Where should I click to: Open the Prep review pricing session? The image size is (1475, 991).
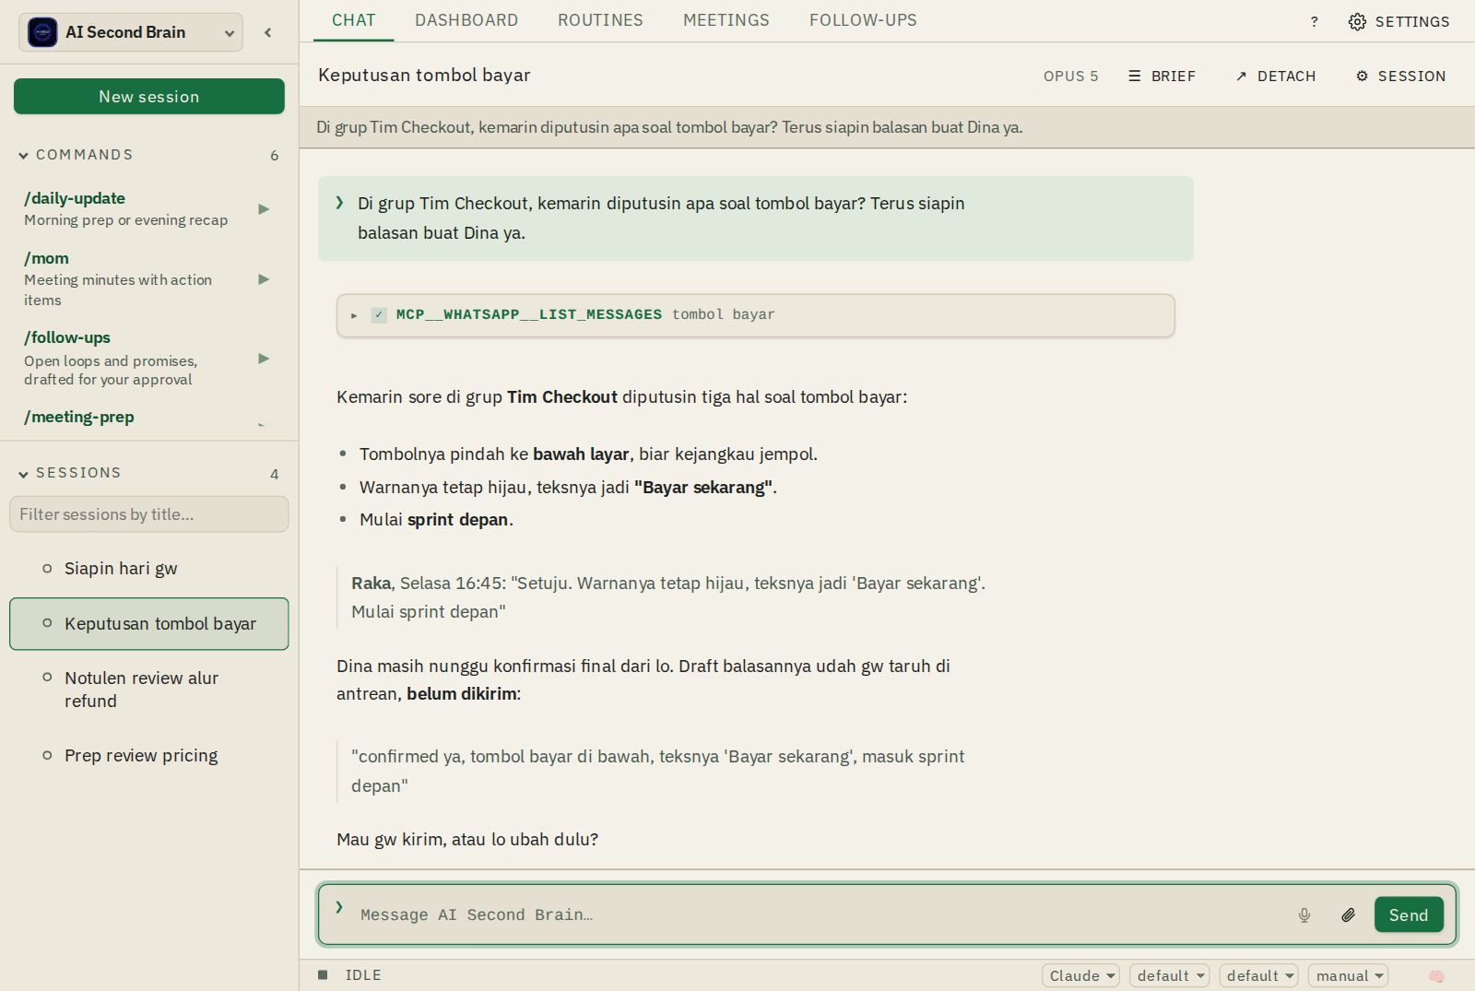click(x=149, y=755)
